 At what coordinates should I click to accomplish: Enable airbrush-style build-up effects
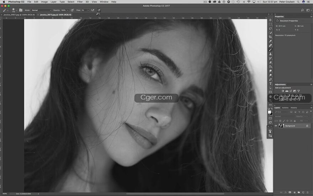tap(92, 10)
